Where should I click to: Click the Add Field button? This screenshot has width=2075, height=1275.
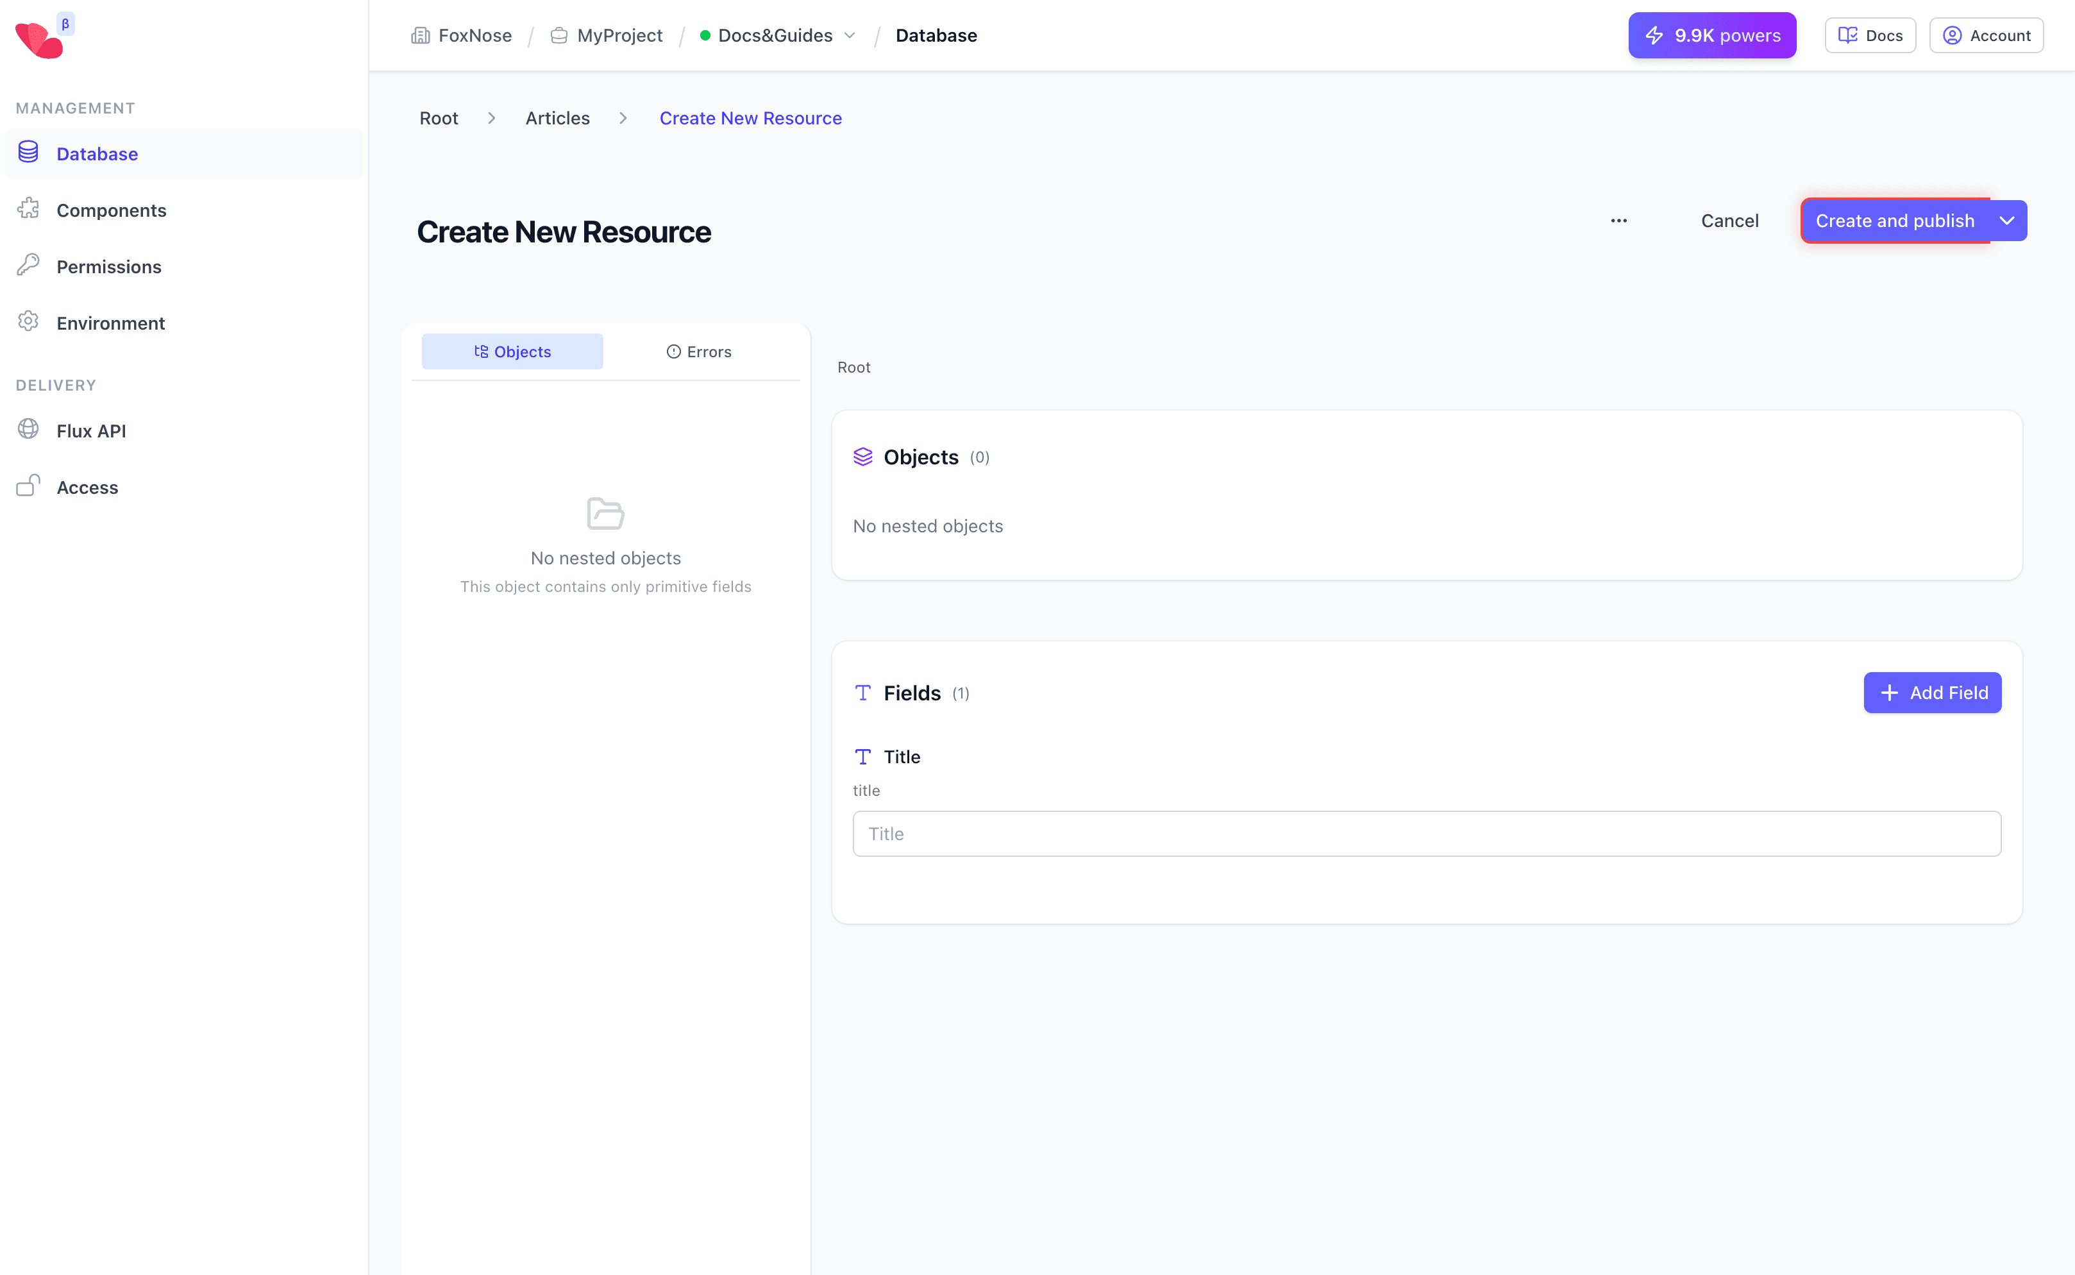[x=1933, y=693]
